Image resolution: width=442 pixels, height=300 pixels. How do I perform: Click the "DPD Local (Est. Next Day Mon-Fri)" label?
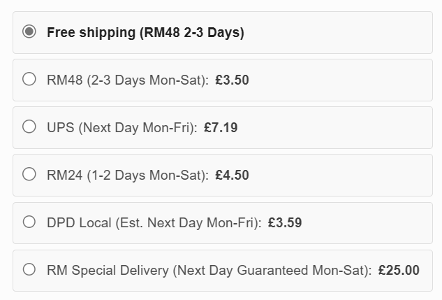click(x=154, y=223)
